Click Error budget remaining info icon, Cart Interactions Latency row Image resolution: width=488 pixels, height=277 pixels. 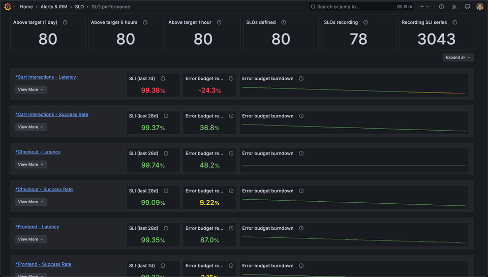[231, 78]
